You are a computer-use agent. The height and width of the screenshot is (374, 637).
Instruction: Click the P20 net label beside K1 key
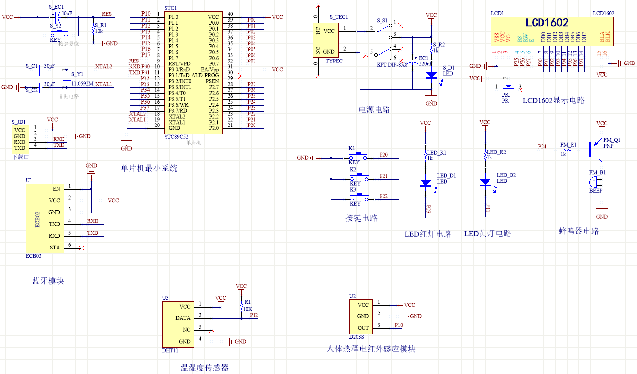(383, 155)
